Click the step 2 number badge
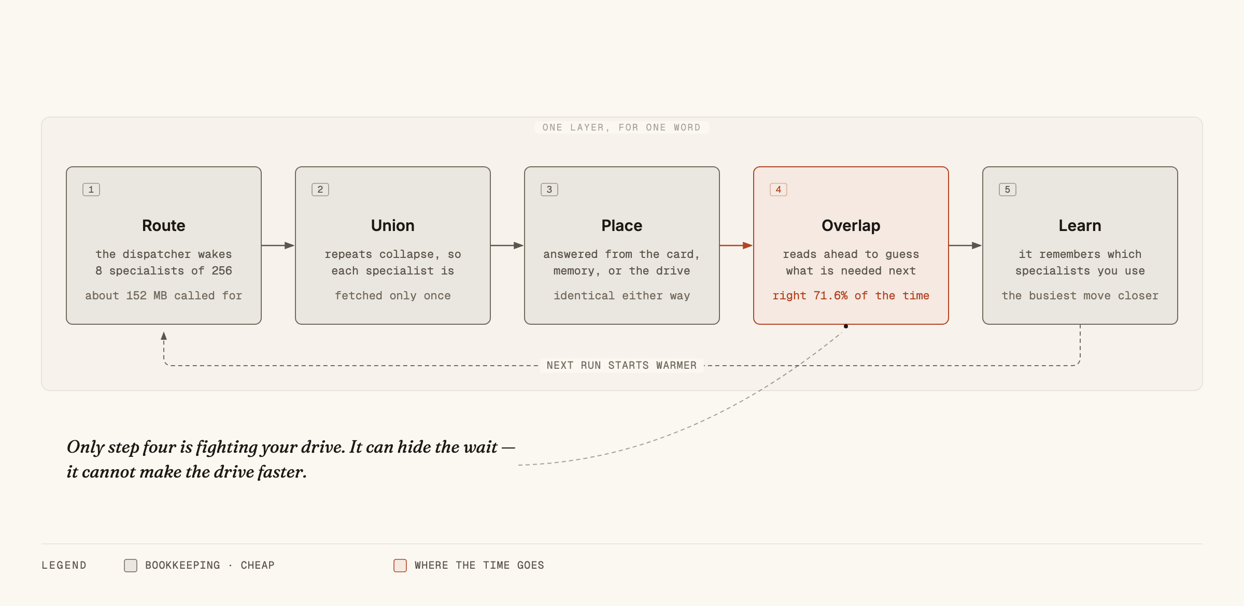 (x=320, y=190)
